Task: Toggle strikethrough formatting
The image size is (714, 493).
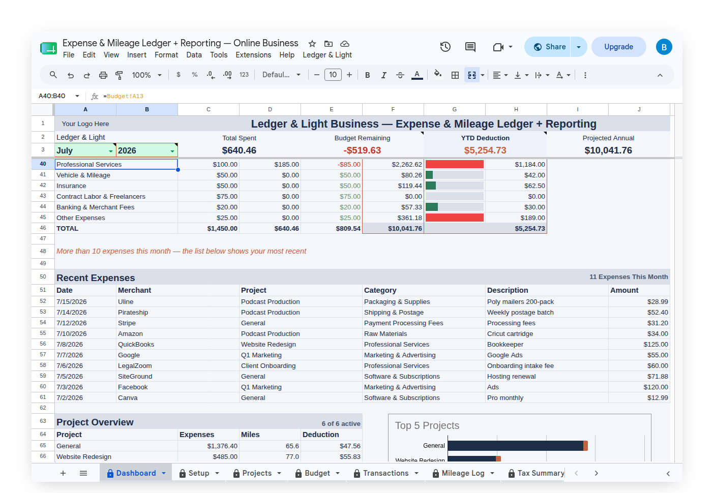Action: (x=400, y=75)
